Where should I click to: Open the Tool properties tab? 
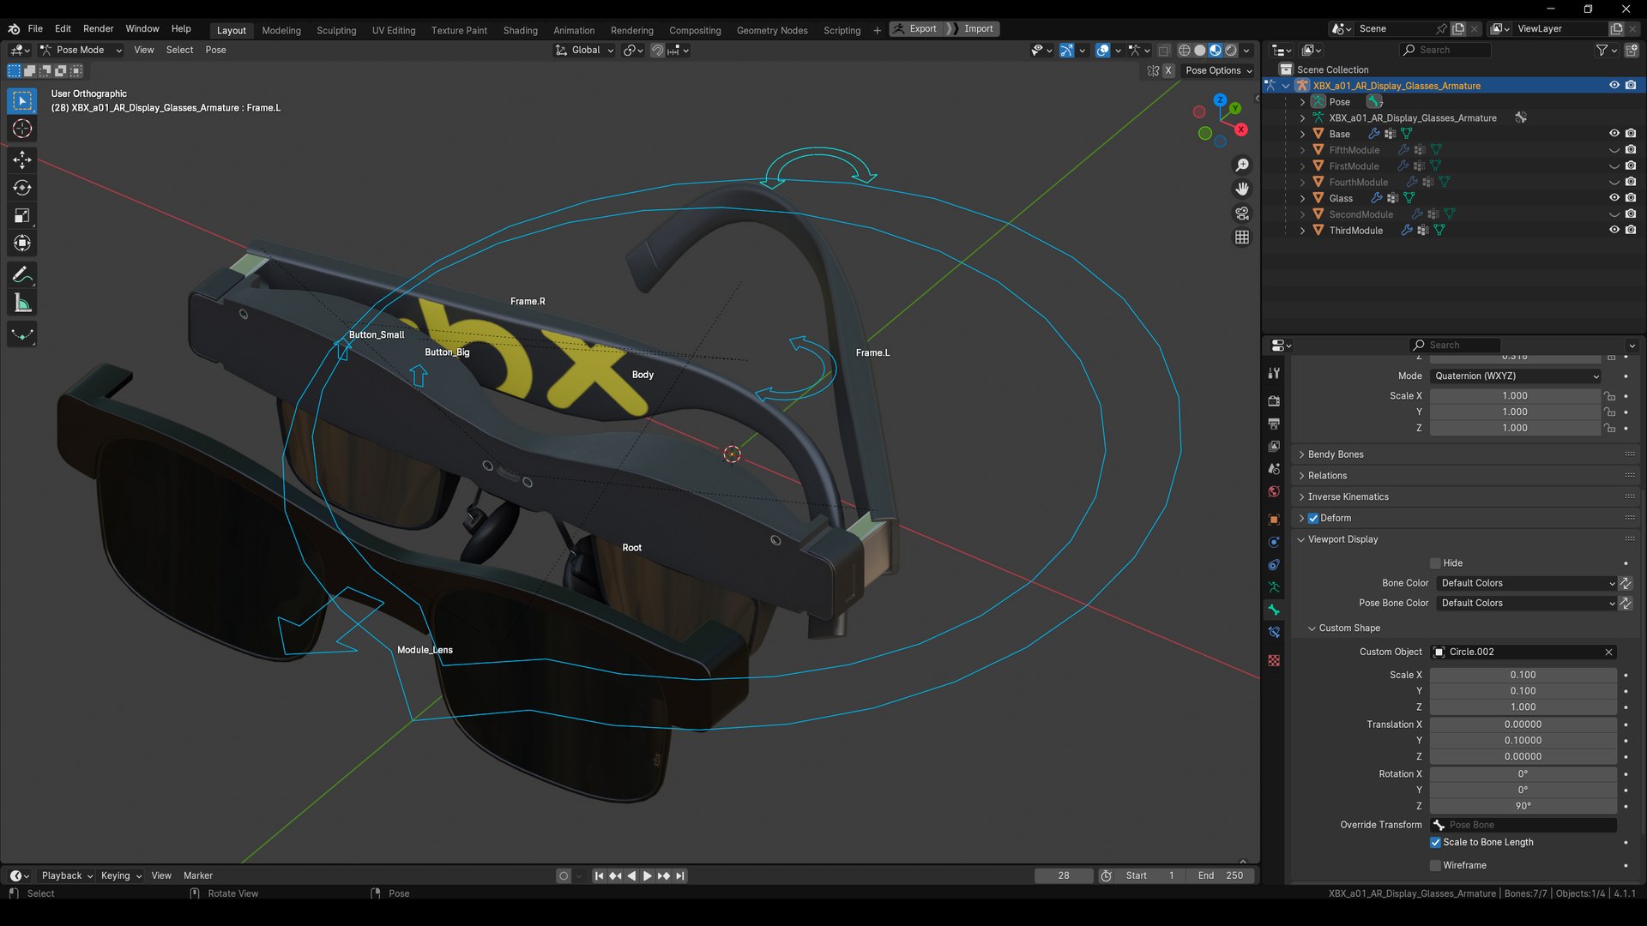tap(1274, 374)
